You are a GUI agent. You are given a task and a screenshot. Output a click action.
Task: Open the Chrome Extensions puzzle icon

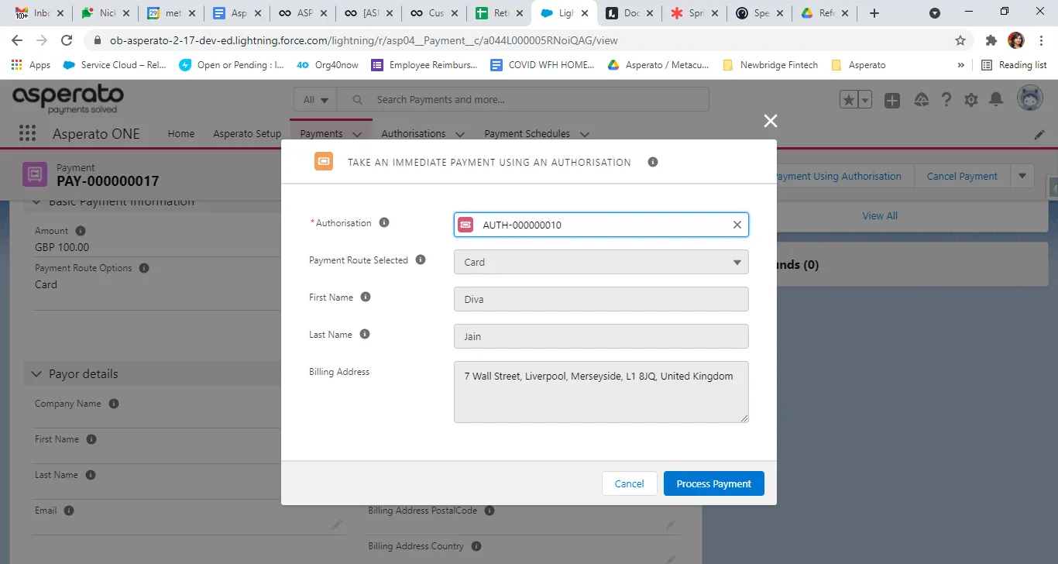(x=991, y=40)
